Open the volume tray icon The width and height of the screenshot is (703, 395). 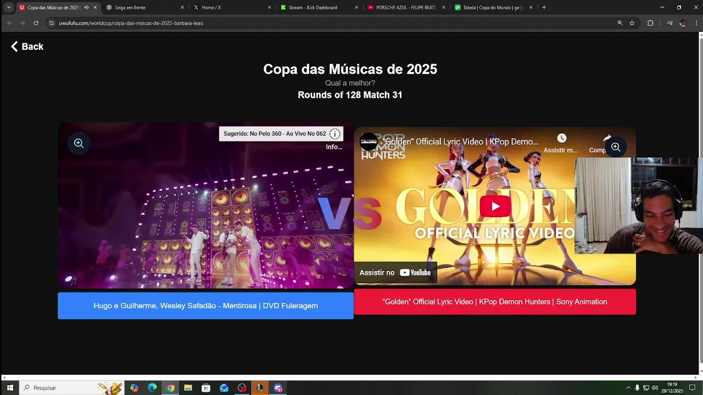coord(655,388)
